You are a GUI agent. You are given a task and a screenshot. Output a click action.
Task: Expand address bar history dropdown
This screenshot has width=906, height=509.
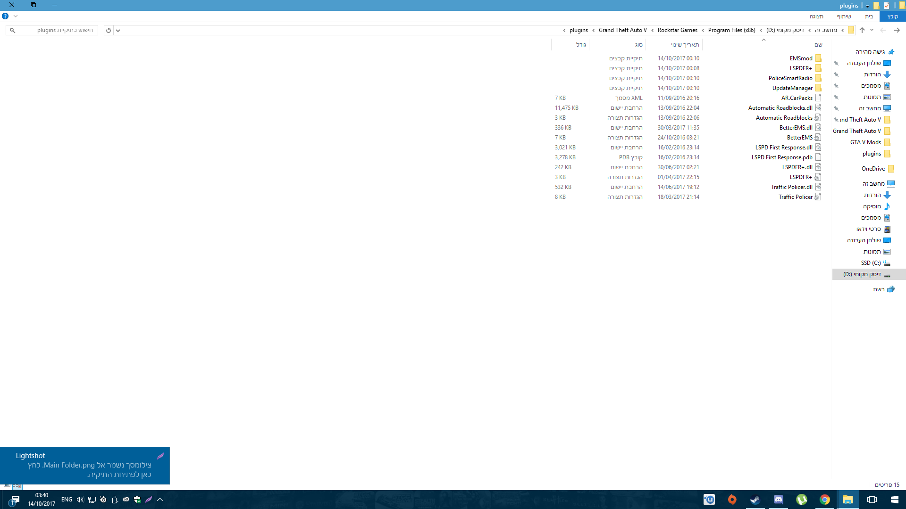tap(118, 30)
